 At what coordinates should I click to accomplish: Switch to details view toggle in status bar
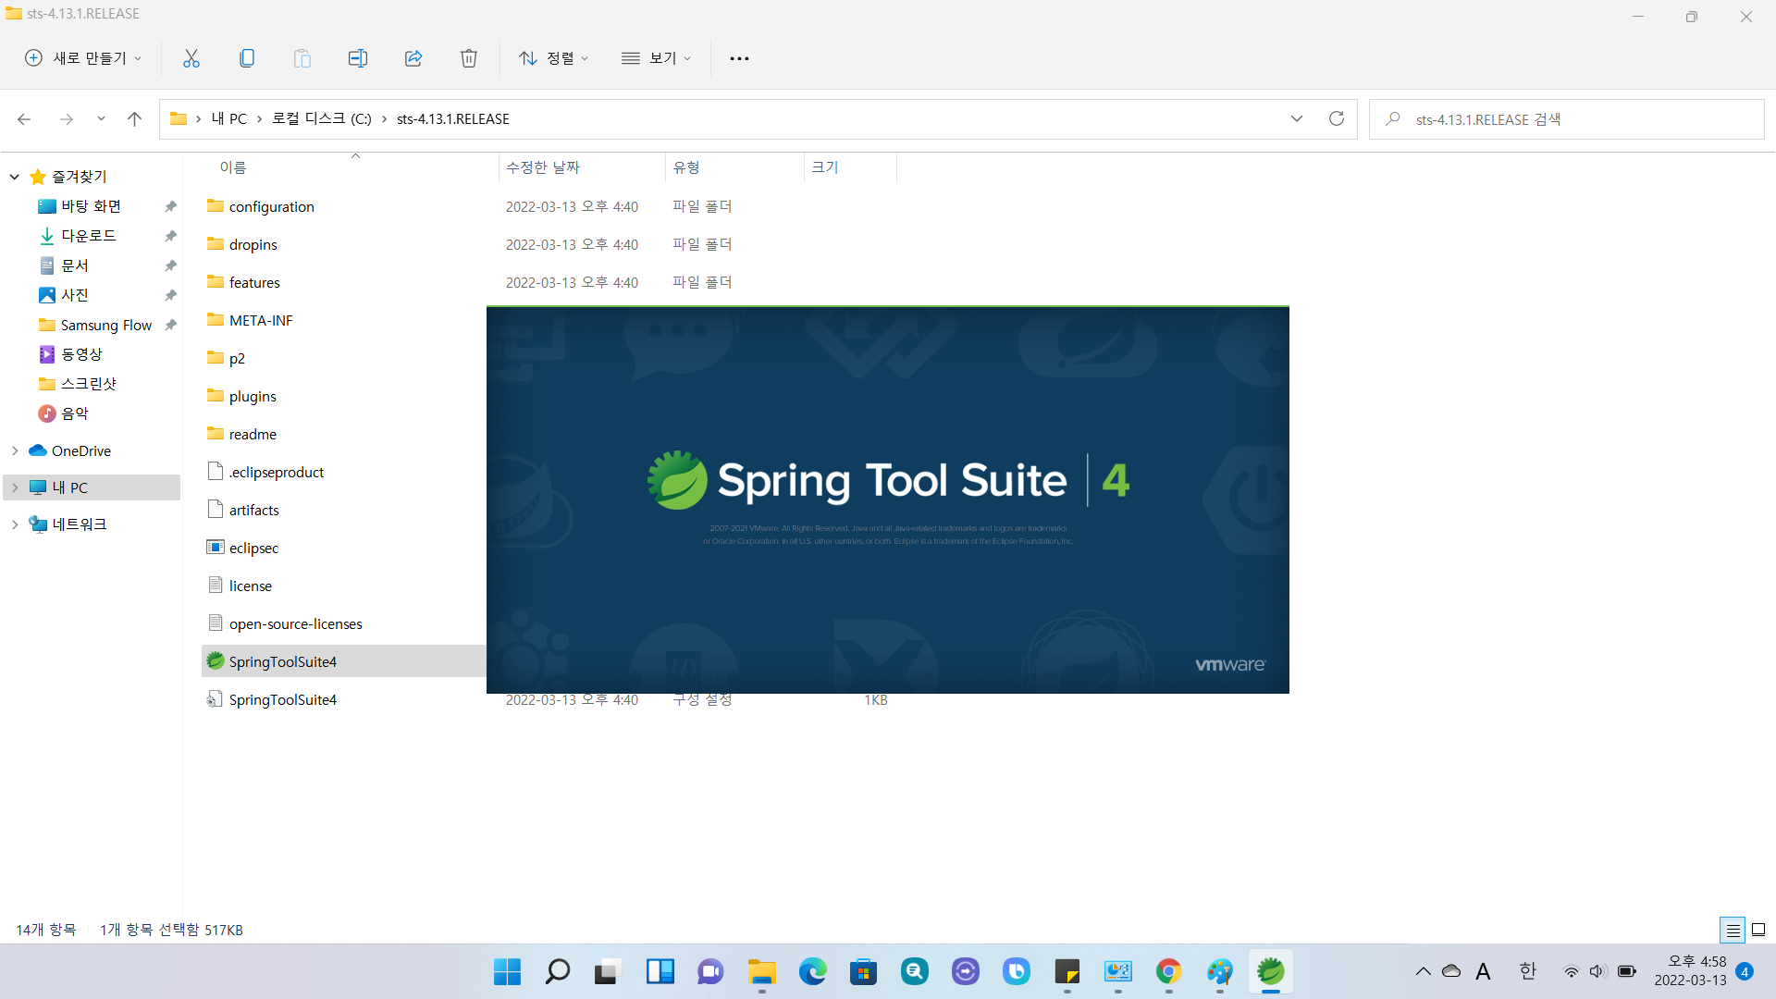pos(1733,930)
